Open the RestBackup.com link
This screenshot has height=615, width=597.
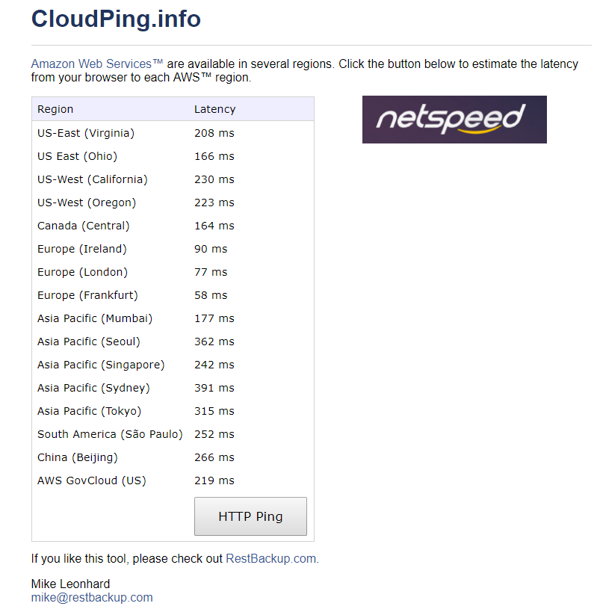point(271,558)
